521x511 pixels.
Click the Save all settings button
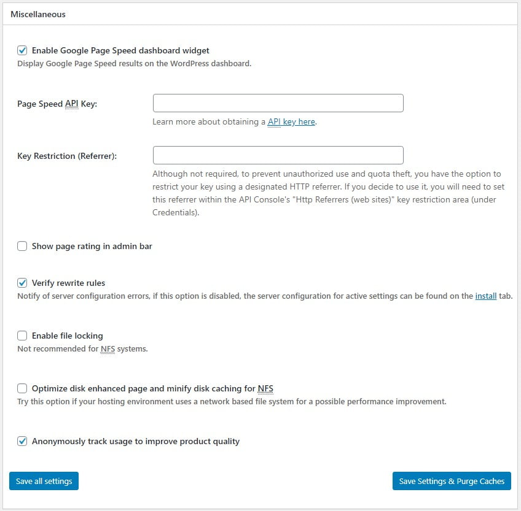coord(44,481)
